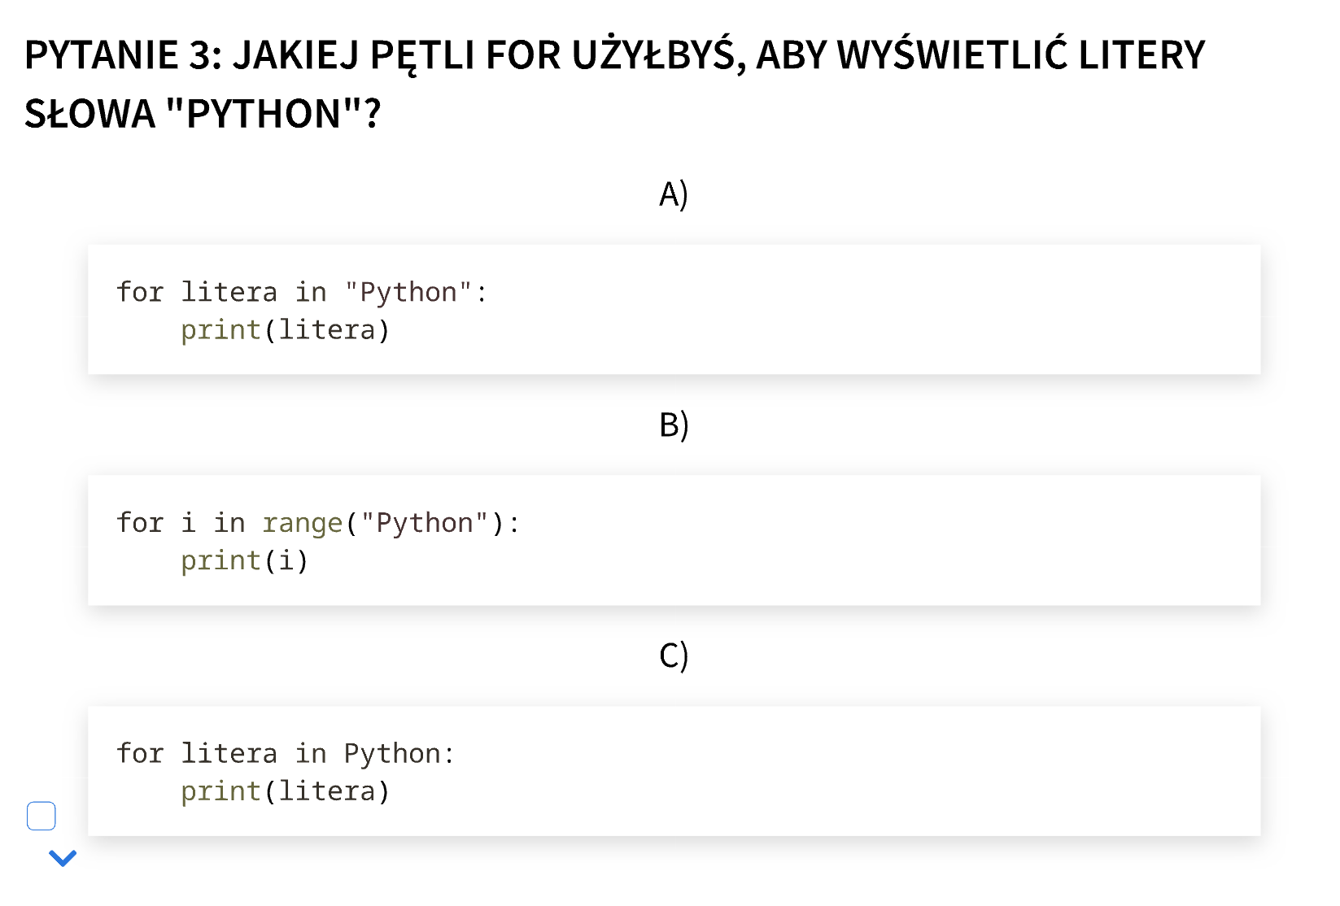Viewport: 1340px width, 906px height.
Task: Select answer label B)
Action: coord(673,425)
